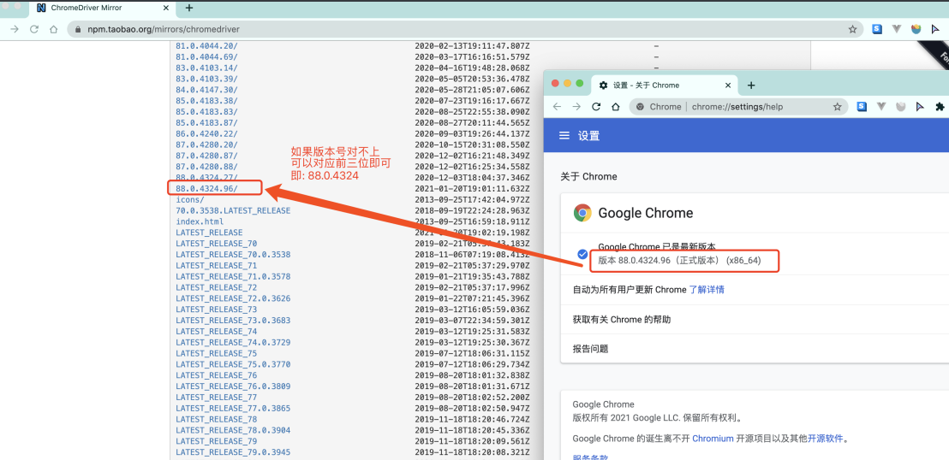This screenshot has height=460, width=949.
Task: Open new tab beside the 设置 tab
Action: pyautogui.click(x=751, y=86)
